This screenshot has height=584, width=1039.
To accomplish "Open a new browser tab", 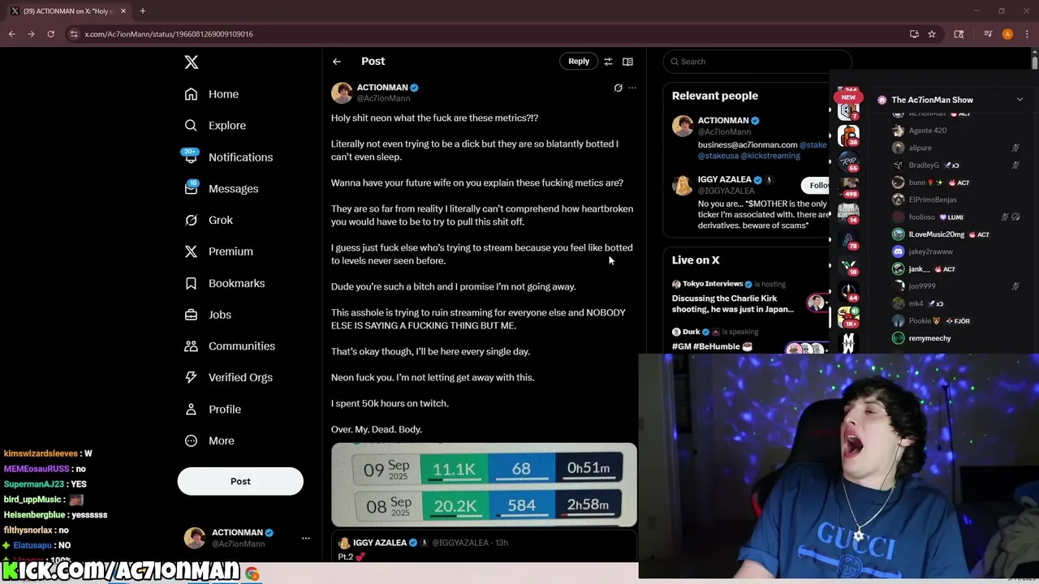I will click(x=142, y=11).
